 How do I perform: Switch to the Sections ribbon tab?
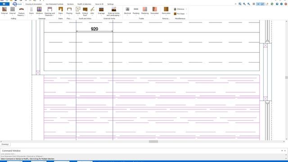pyautogui.click(x=70, y=4)
